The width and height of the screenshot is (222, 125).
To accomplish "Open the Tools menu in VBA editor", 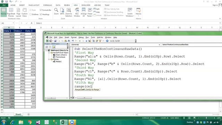I will coord(93,37).
